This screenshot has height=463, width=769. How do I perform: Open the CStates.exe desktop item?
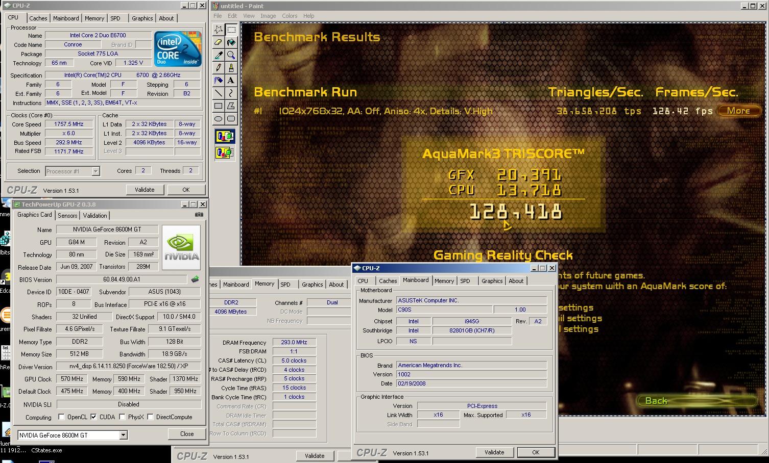pos(46,450)
